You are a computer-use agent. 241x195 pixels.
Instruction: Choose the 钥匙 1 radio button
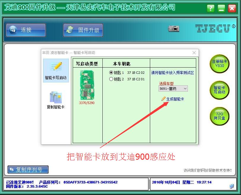tap(111, 73)
